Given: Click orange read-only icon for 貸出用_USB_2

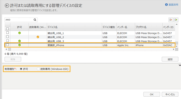Looking at the screenshot, I should point(38,37).
